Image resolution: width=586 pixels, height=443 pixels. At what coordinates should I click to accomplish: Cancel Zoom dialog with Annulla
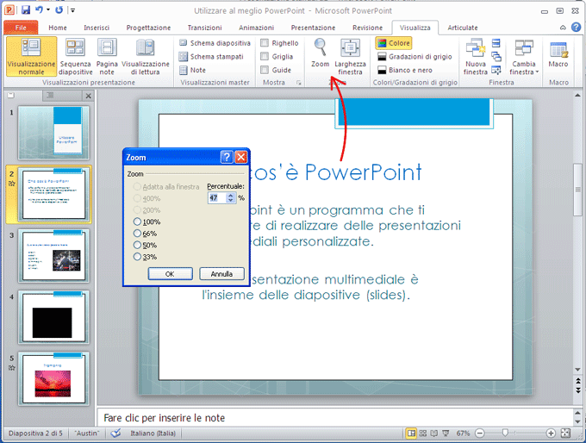coord(221,274)
